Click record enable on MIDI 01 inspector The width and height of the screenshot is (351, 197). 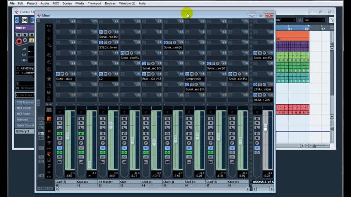(x=19, y=41)
